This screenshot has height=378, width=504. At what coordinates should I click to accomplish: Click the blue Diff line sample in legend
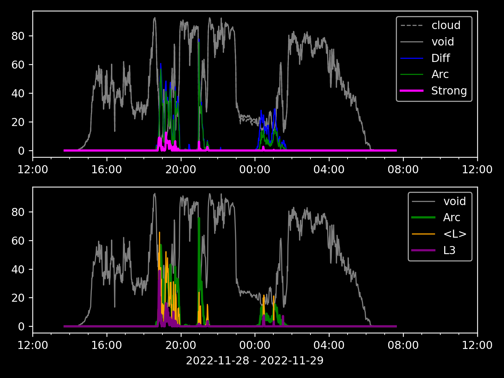(412, 58)
